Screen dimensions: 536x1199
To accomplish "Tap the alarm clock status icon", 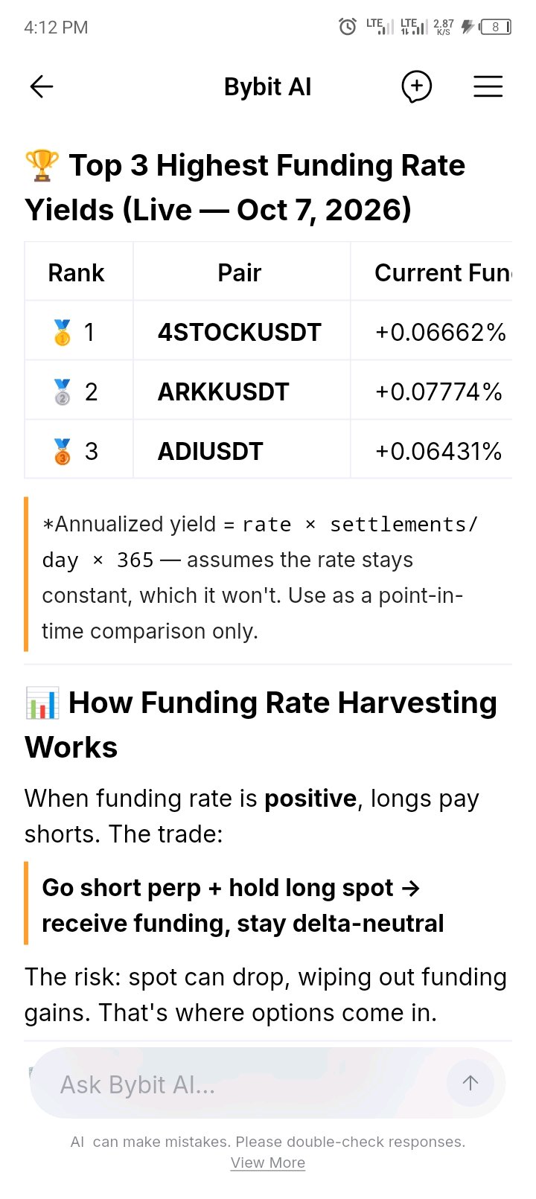I will point(348,28).
